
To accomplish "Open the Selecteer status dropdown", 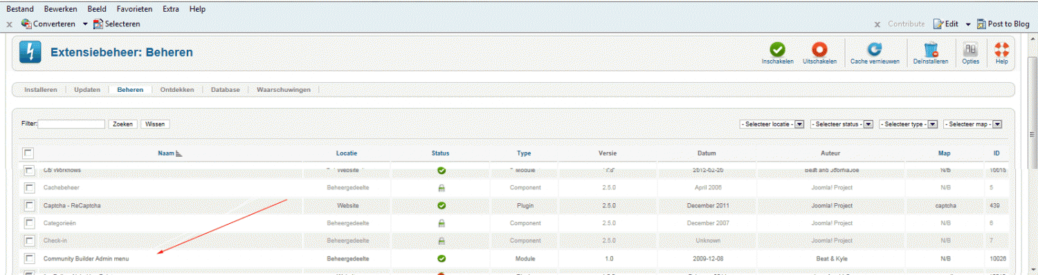I will pos(841,124).
